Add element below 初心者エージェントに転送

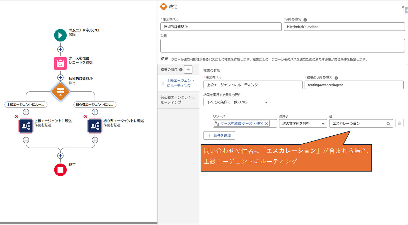95,140
